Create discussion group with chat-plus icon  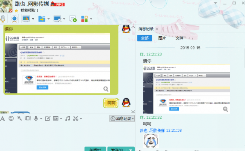point(73,19)
